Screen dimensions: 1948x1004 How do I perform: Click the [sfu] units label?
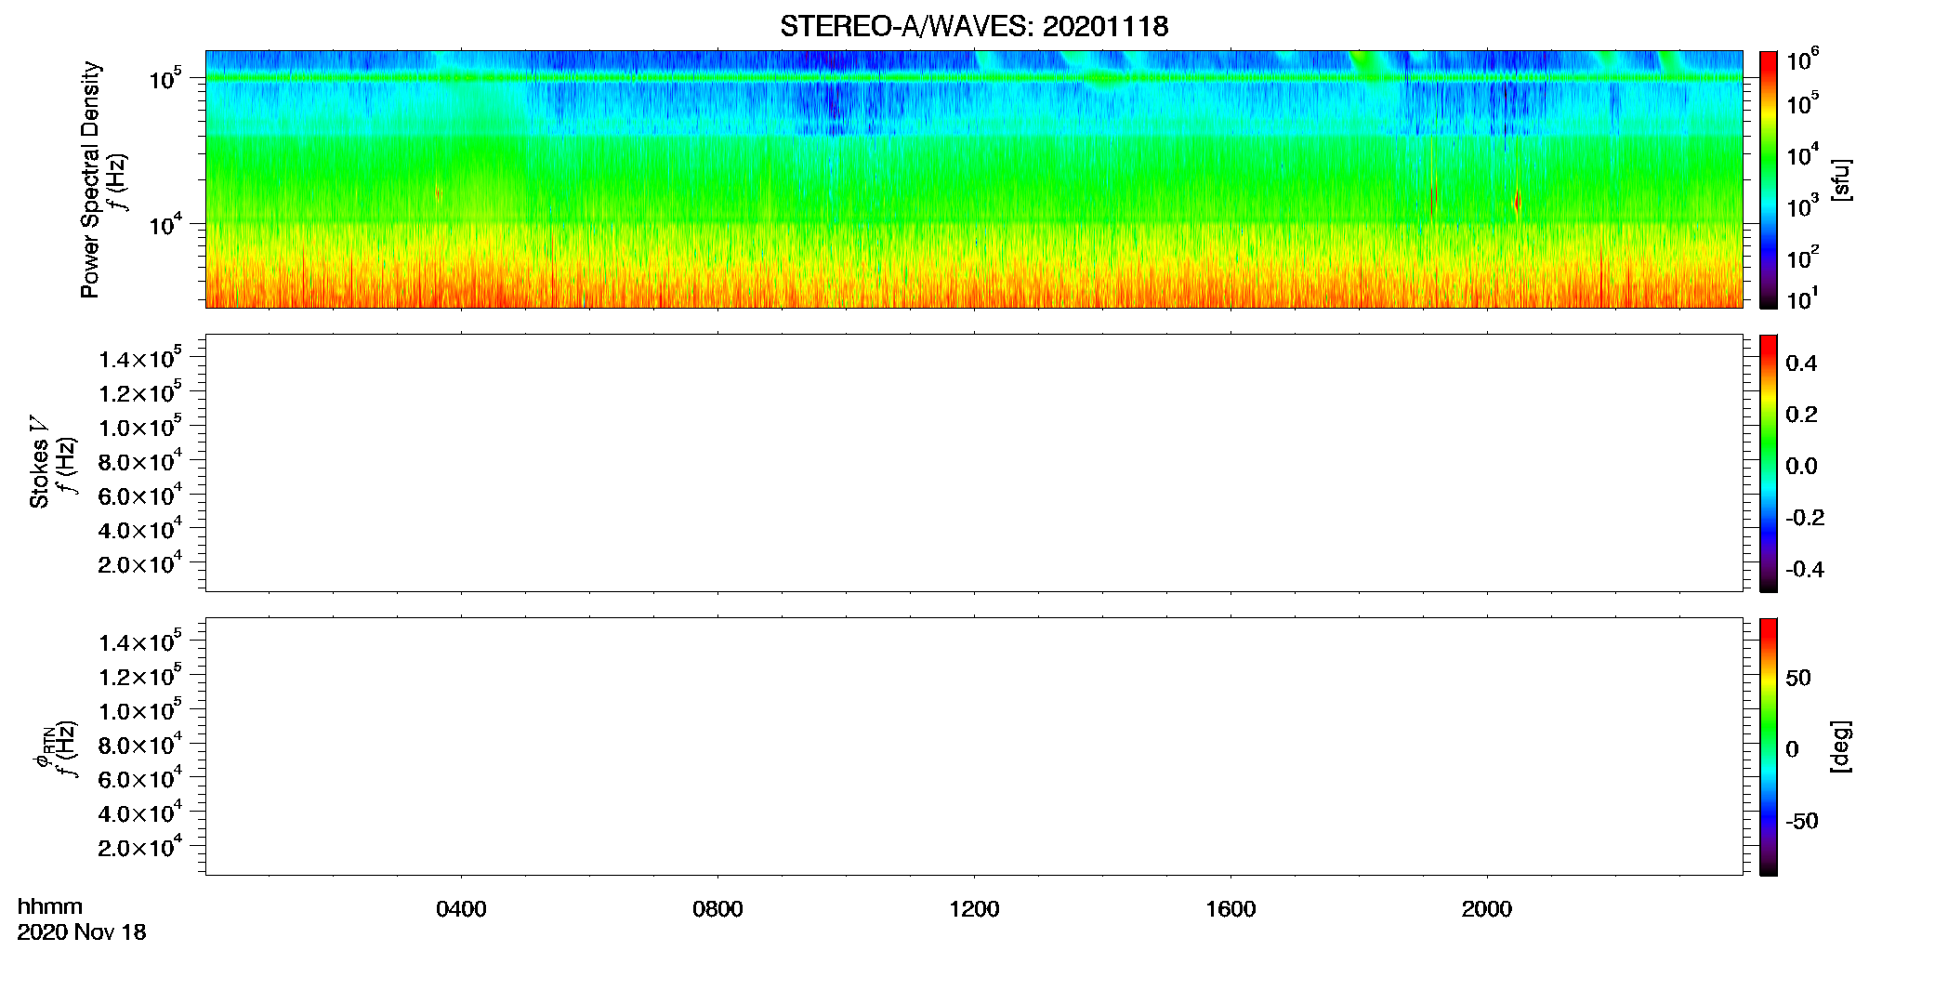1841,180
